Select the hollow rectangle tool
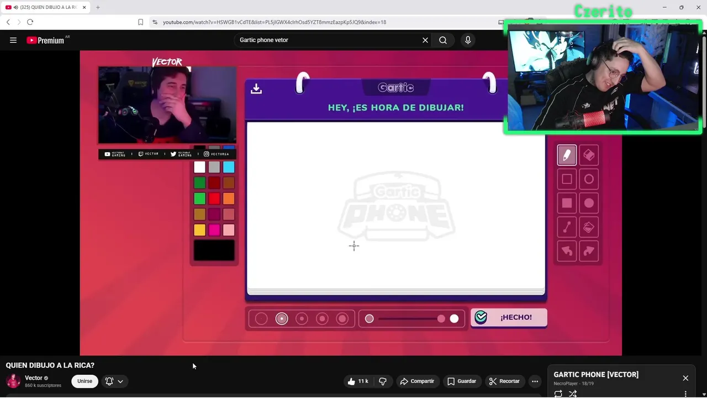Image resolution: width=707 pixels, height=398 pixels. (x=567, y=179)
